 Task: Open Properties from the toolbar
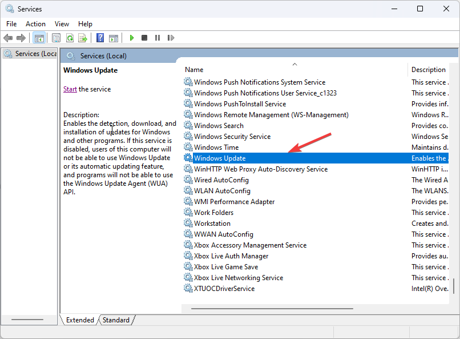pyautogui.click(x=56, y=38)
